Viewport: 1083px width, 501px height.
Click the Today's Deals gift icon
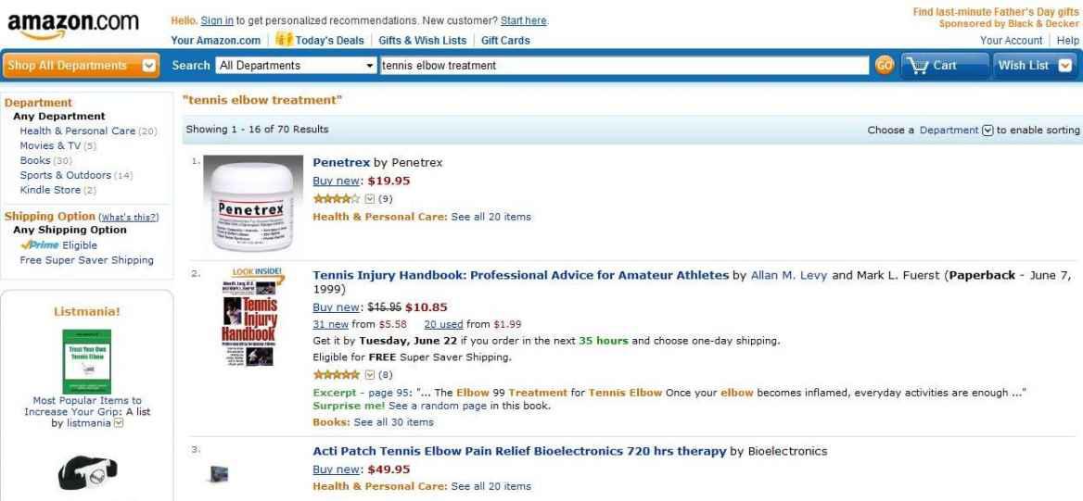[282, 41]
